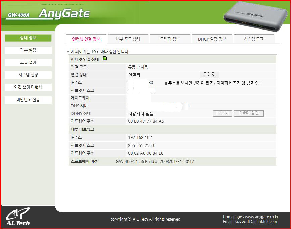
Task: Click the 게이트웨이 row label
Action: click(80, 98)
